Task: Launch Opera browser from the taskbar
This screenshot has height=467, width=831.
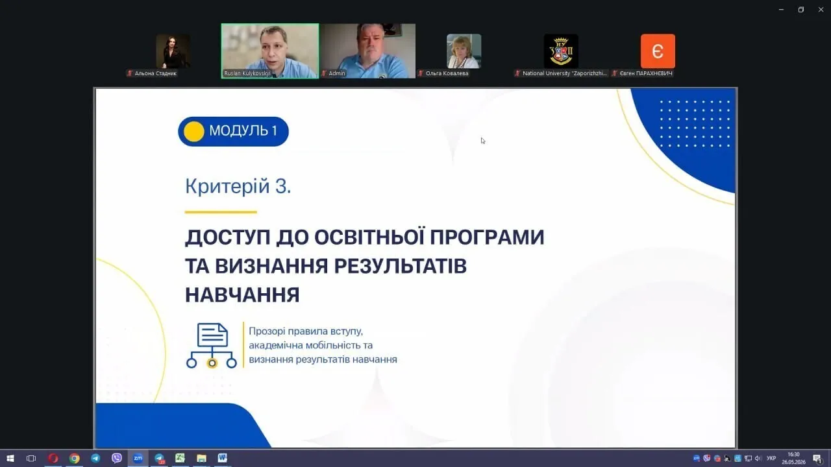Action: coord(53,458)
